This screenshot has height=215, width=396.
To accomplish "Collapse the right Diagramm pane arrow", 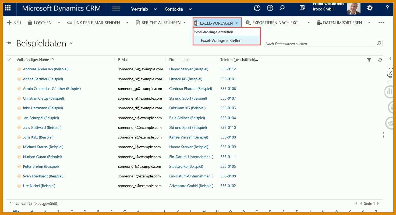I will [x=390, y=59].
